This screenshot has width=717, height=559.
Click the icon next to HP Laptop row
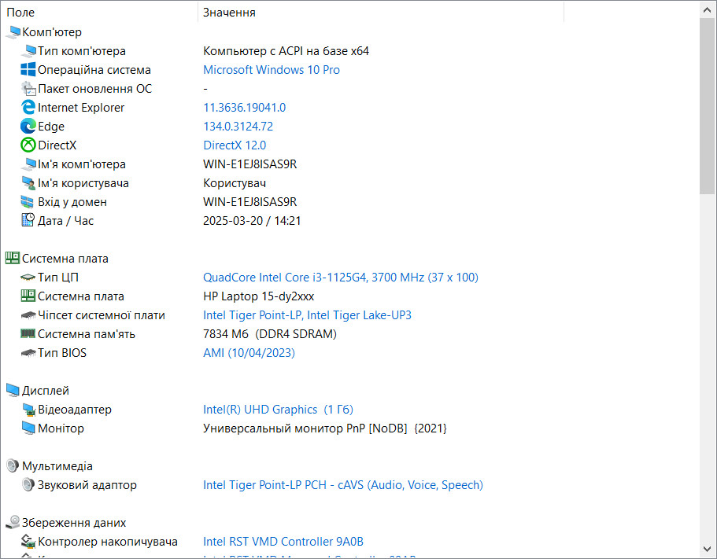pos(28,296)
